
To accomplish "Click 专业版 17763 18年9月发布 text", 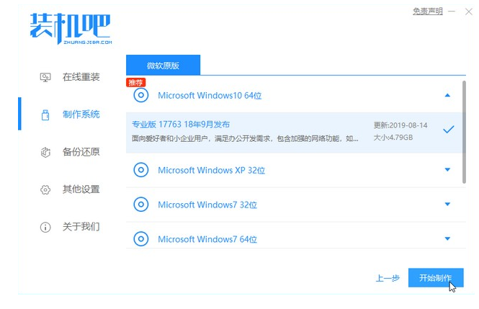I will coord(181,125).
